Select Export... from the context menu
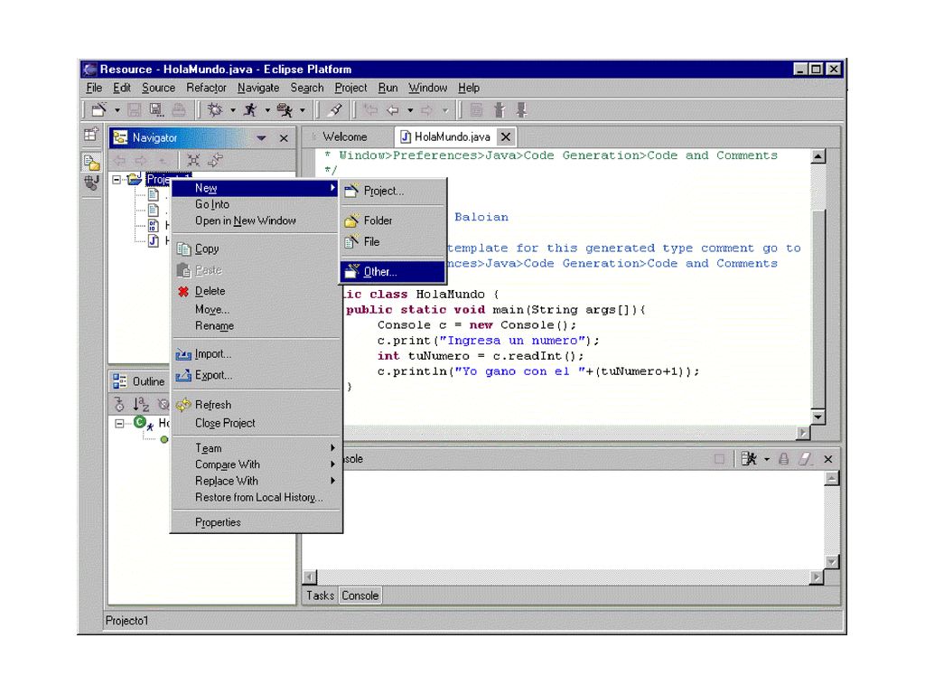The width and height of the screenshot is (925, 694). tap(256, 375)
